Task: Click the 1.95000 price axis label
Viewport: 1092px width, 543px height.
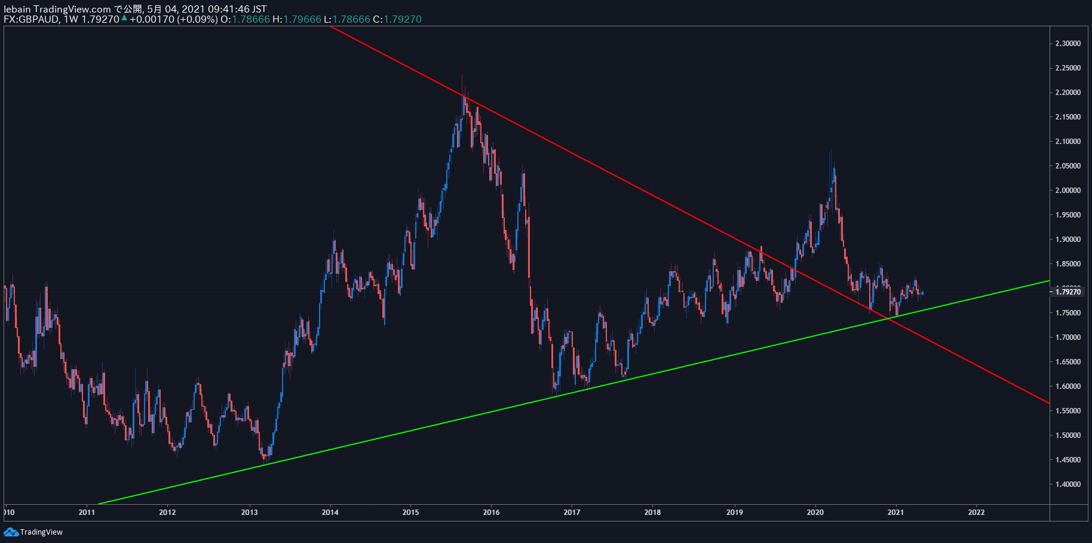Action: (x=1068, y=215)
